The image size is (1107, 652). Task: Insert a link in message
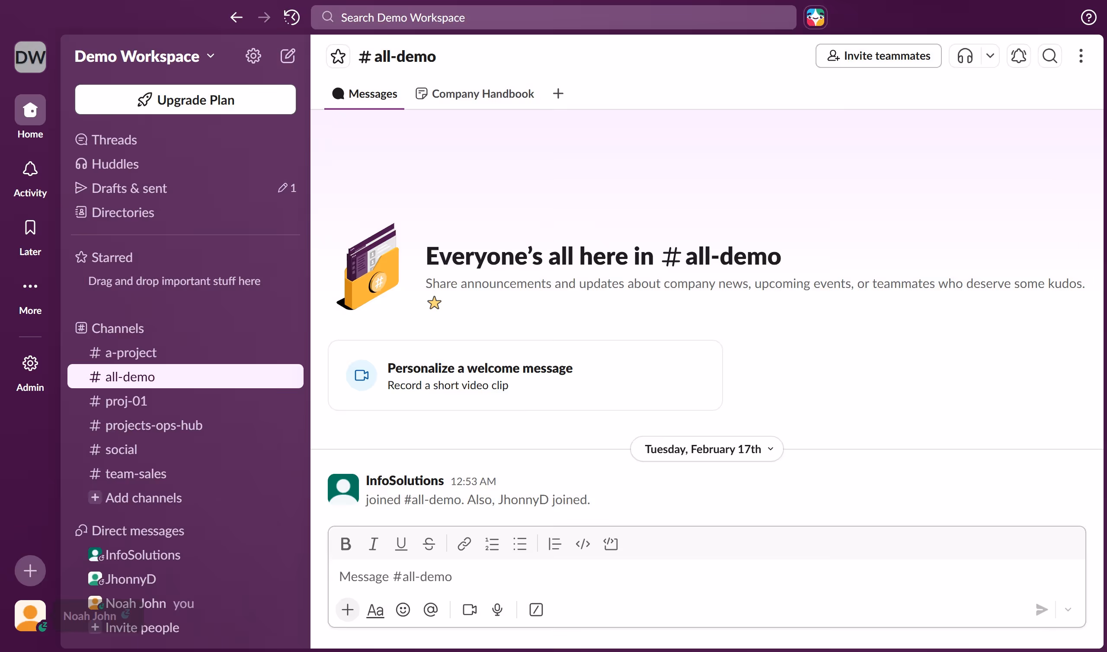(x=464, y=544)
